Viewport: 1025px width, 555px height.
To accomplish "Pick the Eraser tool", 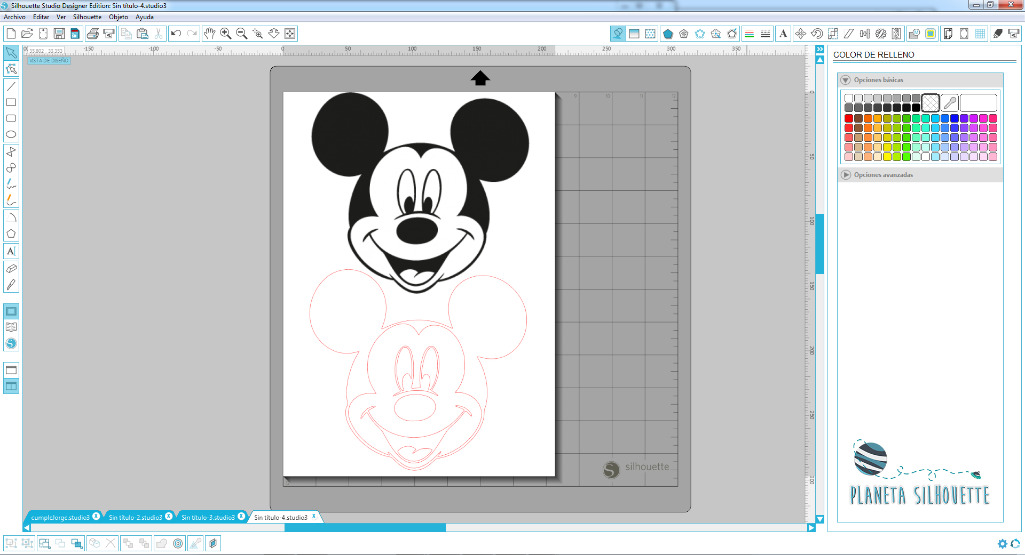I will point(11,269).
